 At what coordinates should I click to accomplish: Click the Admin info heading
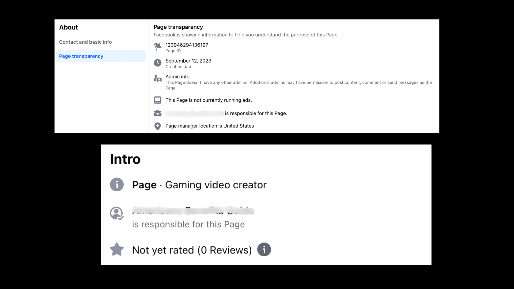(x=177, y=77)
